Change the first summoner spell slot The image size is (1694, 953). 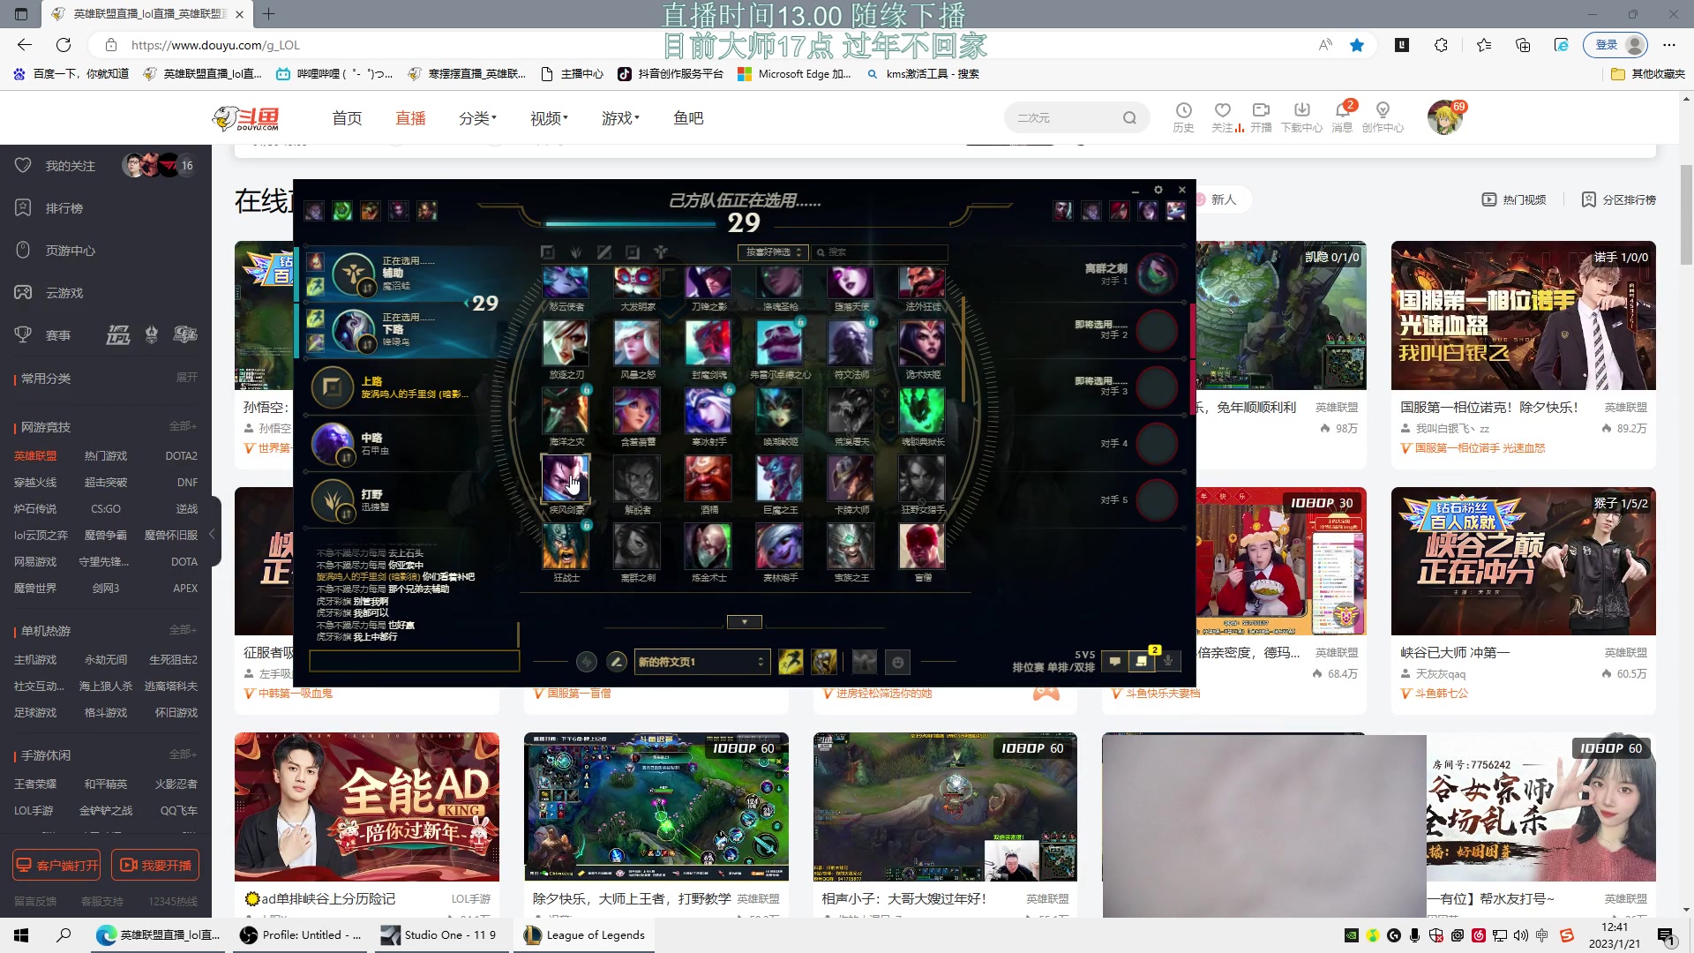click(791, 662)
